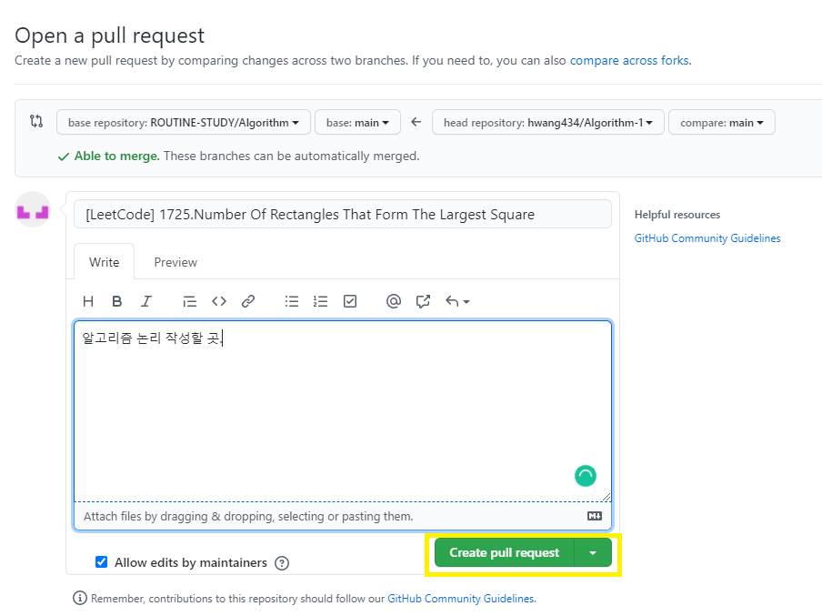Click the 'Able to merge.' status text

click(x=117, y=156)
